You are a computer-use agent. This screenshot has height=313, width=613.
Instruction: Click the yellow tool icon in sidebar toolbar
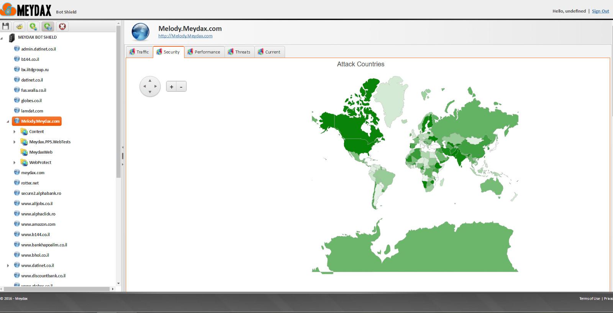[x=20, y=26]
